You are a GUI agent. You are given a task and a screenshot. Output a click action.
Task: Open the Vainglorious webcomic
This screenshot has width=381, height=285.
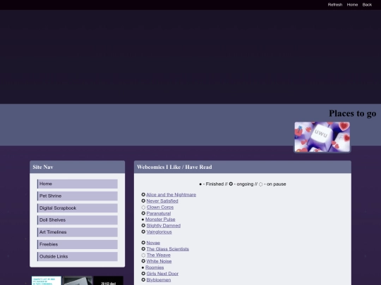tap(159, 232)
